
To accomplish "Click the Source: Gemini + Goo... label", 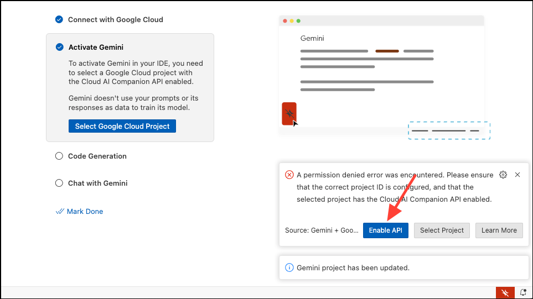I will pyautogui.click(x=322, y=230).
